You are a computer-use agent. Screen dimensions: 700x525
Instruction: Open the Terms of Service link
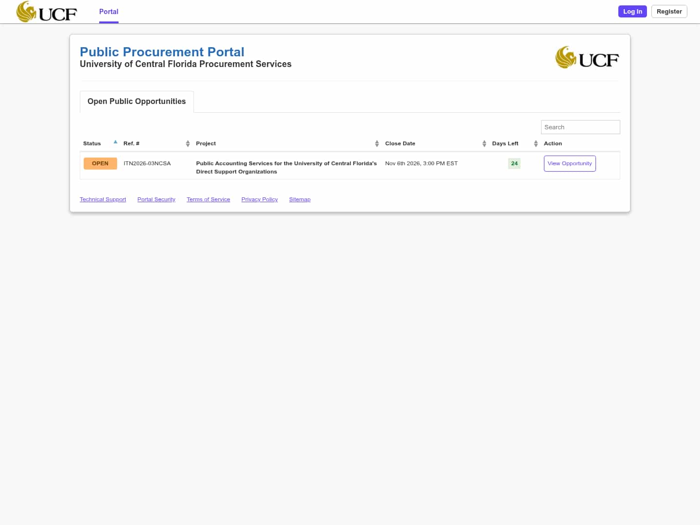tap(208, 199)
